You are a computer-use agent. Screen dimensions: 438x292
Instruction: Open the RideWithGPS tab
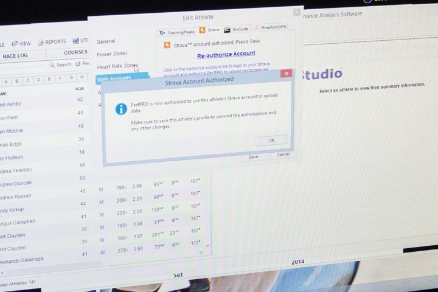[270, 27]
